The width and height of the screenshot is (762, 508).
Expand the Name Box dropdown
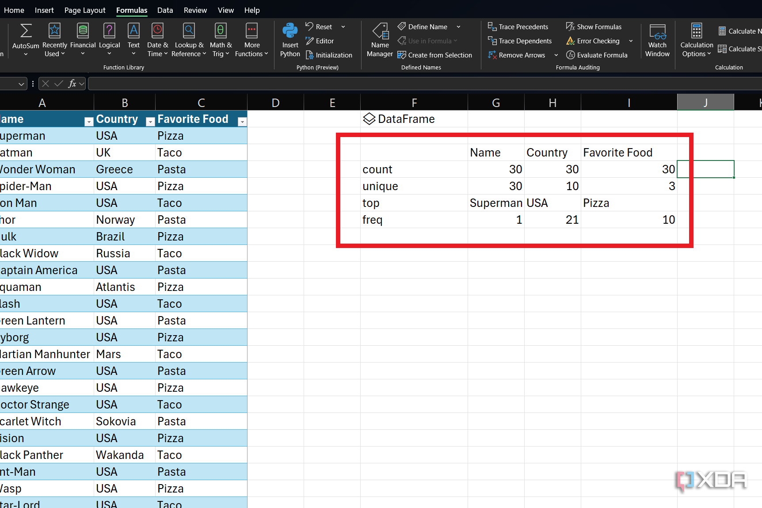coord(21,84)
